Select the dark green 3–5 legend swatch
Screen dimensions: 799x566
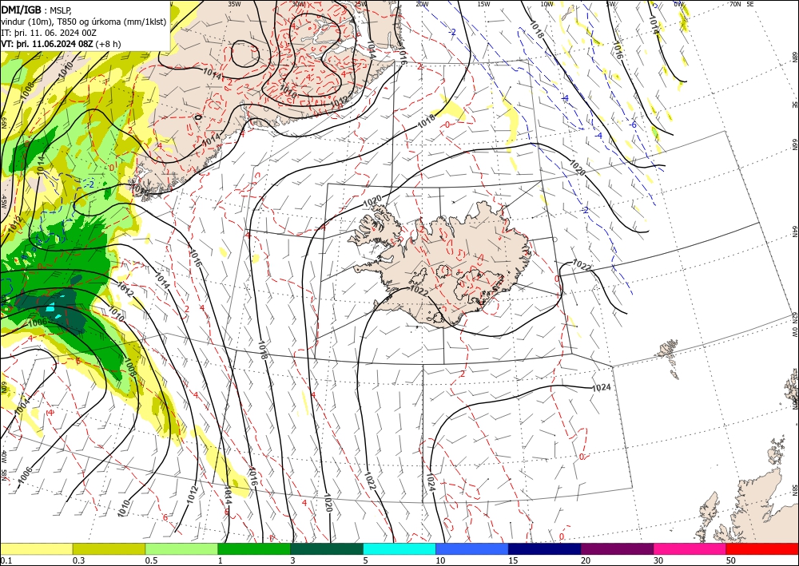click(327, 548)
